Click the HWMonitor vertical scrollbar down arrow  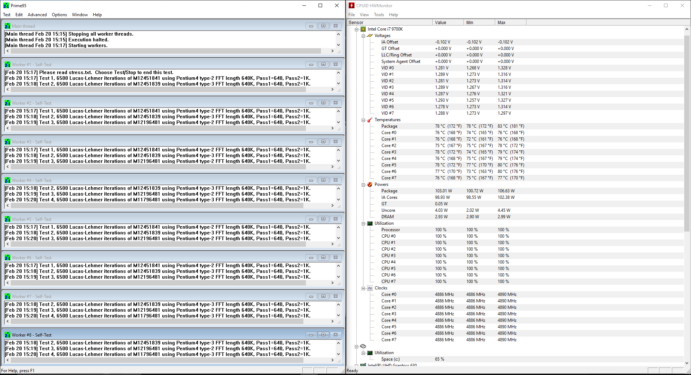687,363
